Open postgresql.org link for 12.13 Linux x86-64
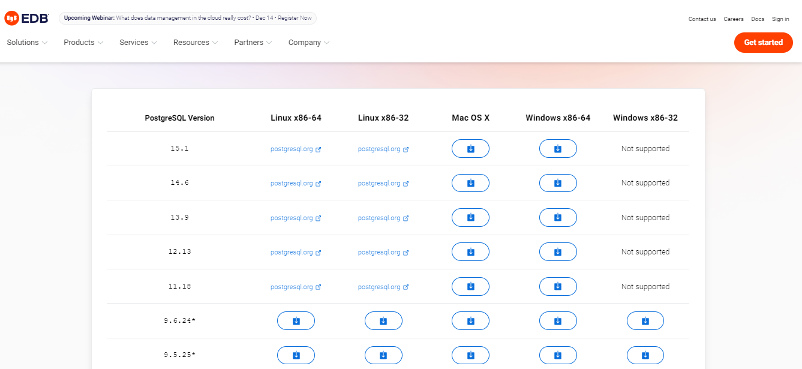This screenshot has height=369, width=802. (296, 252)
